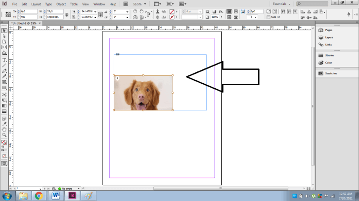Click the align left edges icon

coord(303,11)
